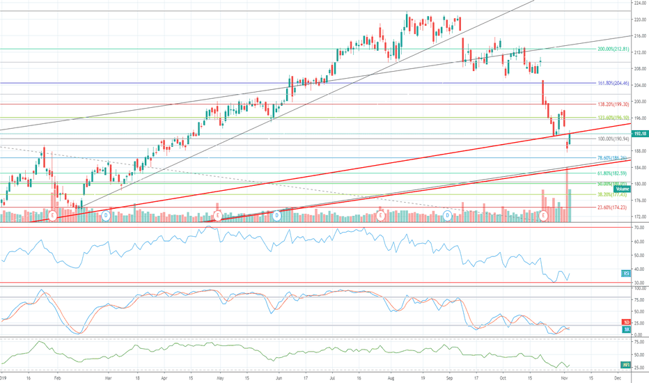Click the 188.00 price axis label

pyautogui.click(x=641, y=151)
